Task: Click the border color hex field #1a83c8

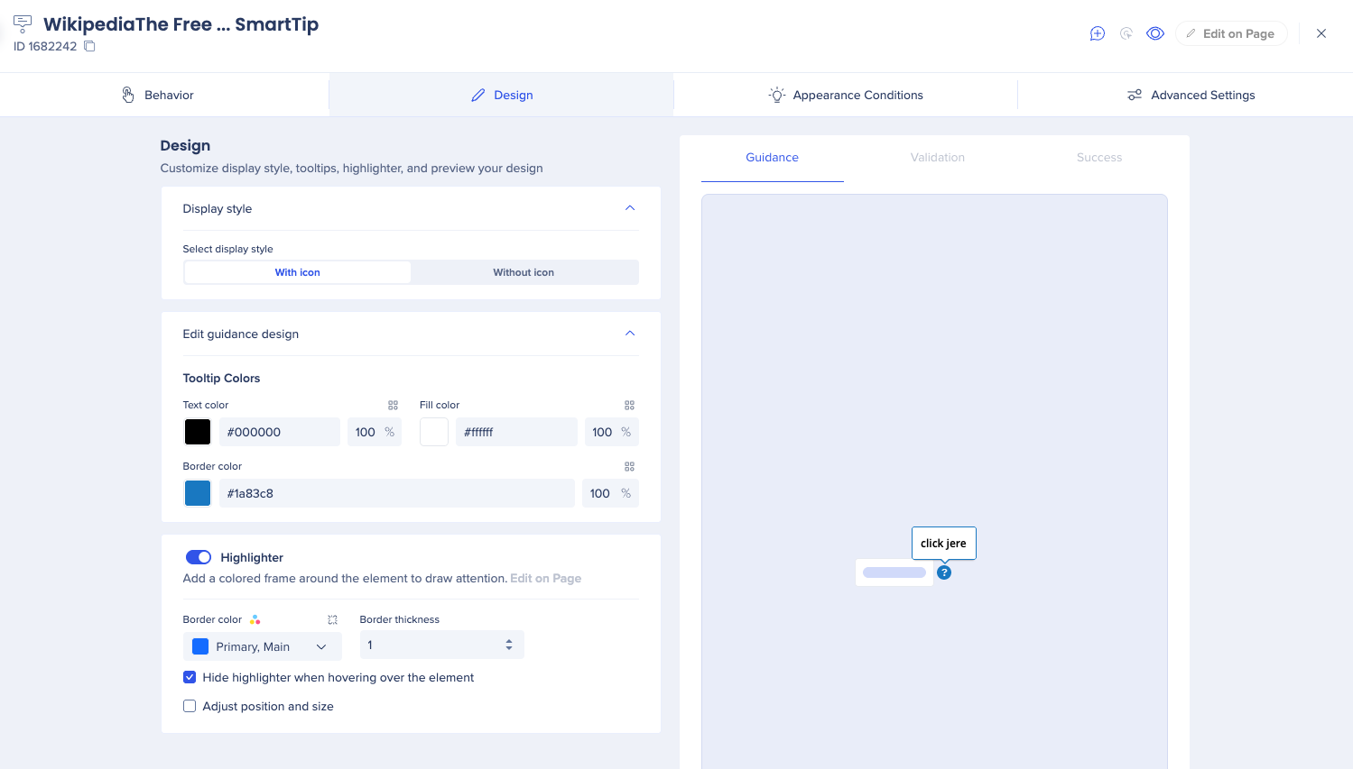Action: click(397, 493)
